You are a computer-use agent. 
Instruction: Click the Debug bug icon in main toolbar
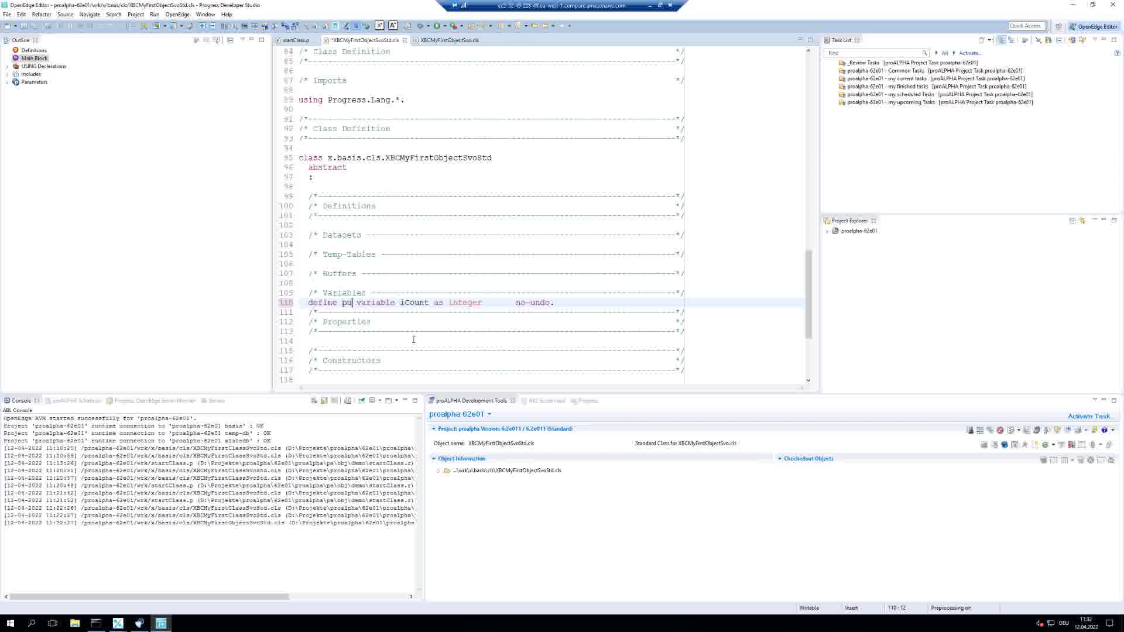point(420,26)
